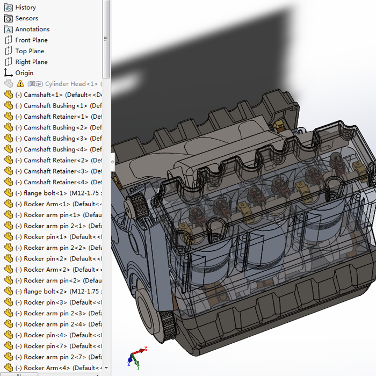The width and height of the screenshot is (376, 376).
Task: Click the Camshaft Bushing<2> part icon
Action: 9,127
